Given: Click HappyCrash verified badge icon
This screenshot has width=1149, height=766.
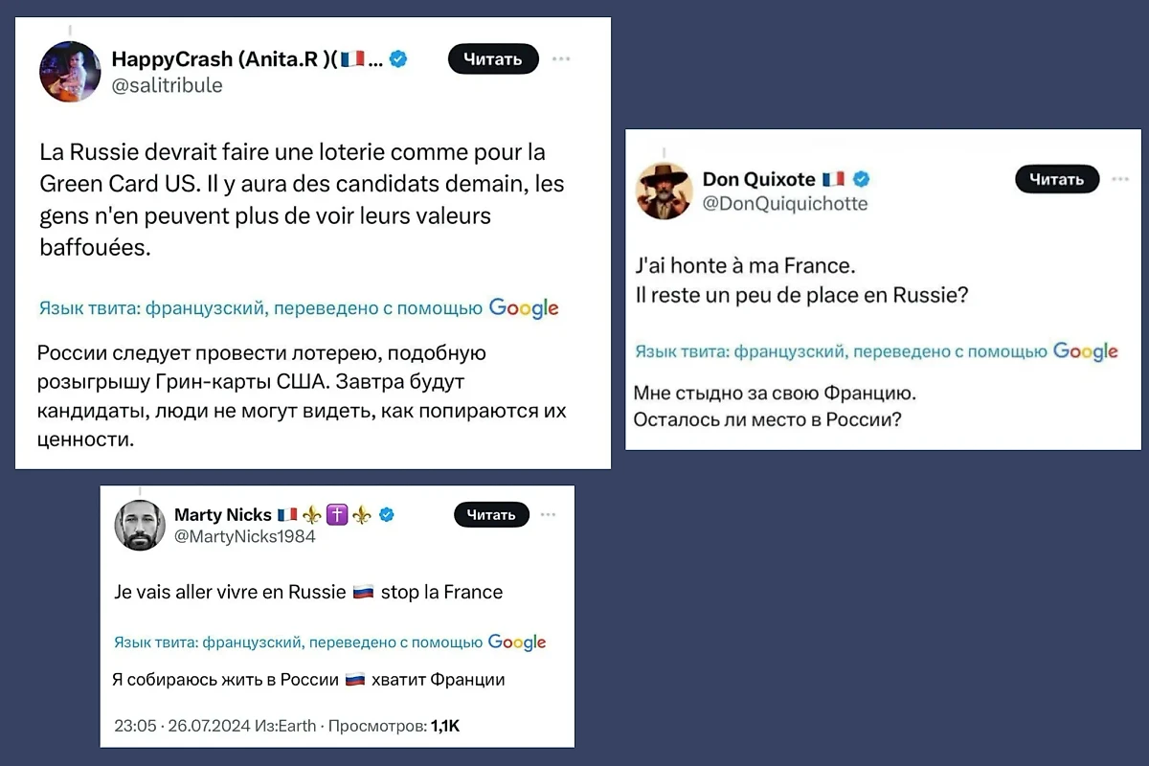Looking at the screenshot, I should point(398,59).
